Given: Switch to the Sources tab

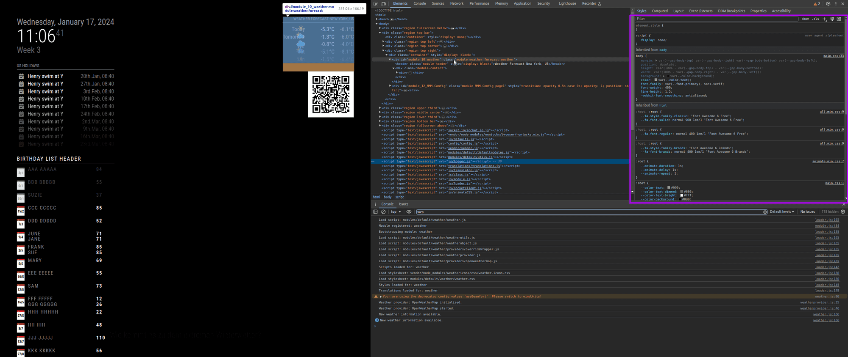Looking at the screenshot, I should click(438, 3).
